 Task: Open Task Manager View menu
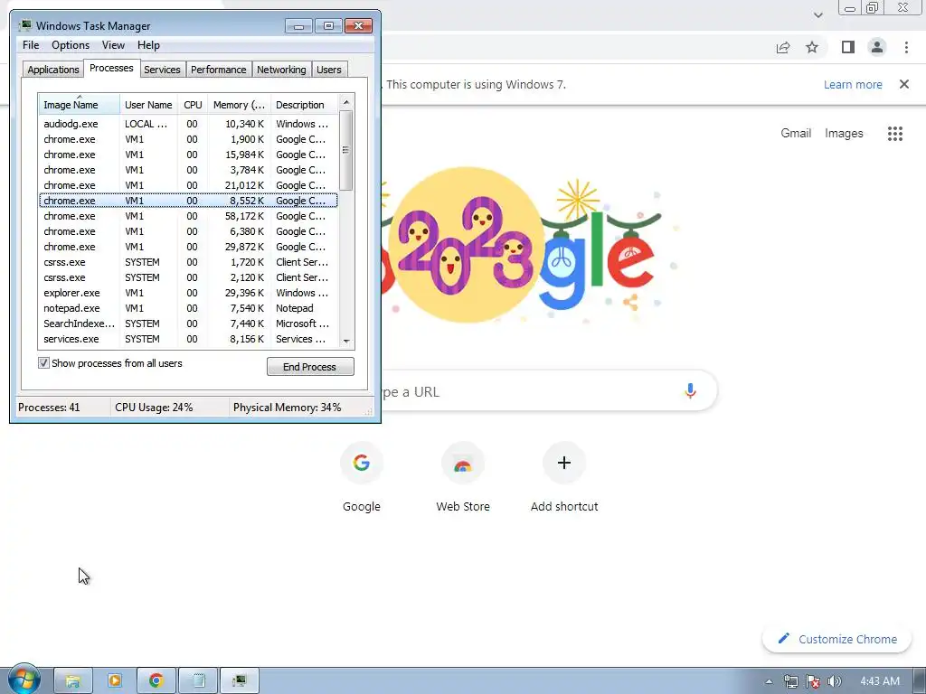[113, 45]
